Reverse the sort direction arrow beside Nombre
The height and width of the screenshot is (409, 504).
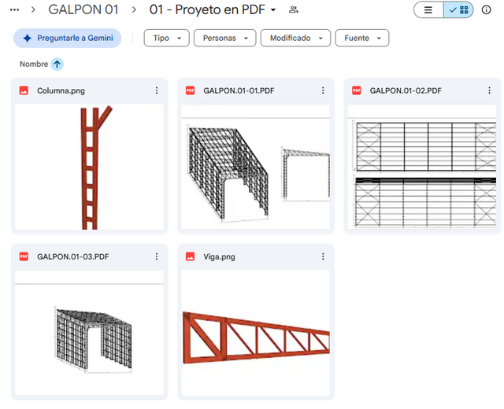(x=57, y=64)
